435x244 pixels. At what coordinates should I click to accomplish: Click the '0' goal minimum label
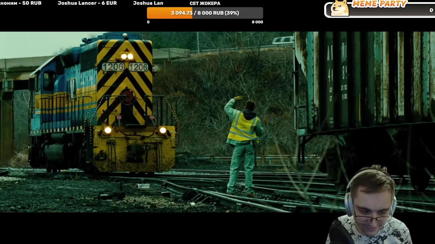tap(148, 22)
